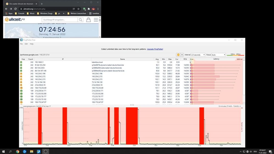
Task: Open the File menu in PingPlotter
Action: pos(21,44)
